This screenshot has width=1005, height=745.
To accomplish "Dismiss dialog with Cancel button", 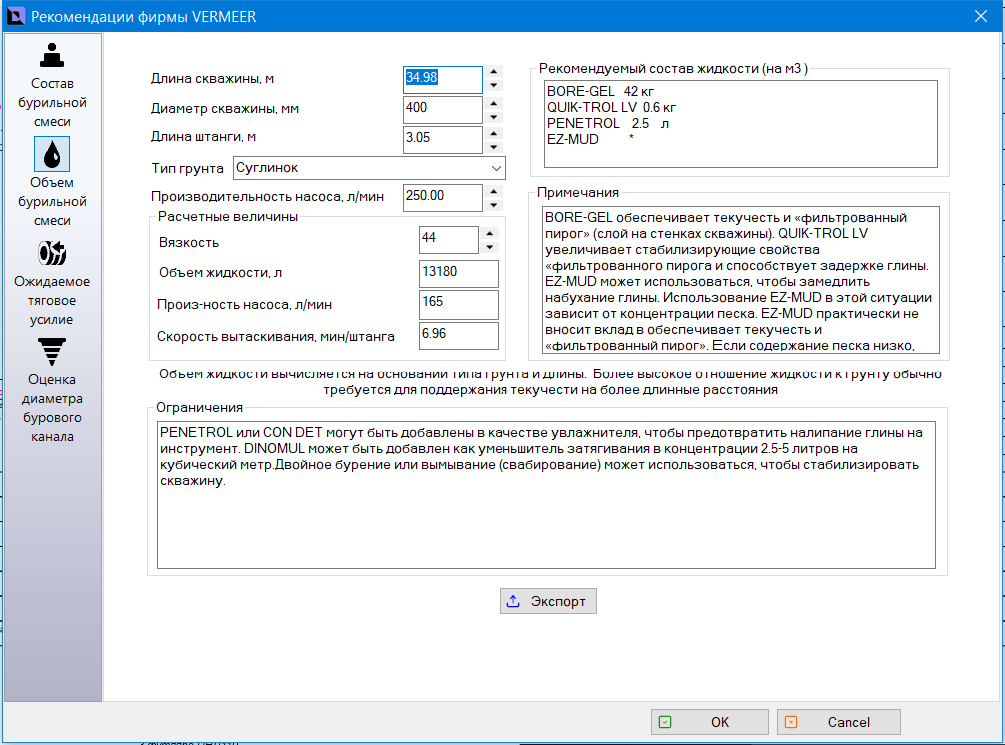I will click(839, 722).
